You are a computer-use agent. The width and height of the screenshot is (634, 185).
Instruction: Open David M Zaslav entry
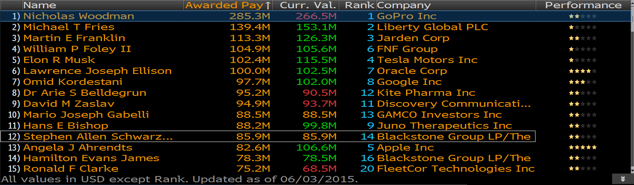(69, 104)
